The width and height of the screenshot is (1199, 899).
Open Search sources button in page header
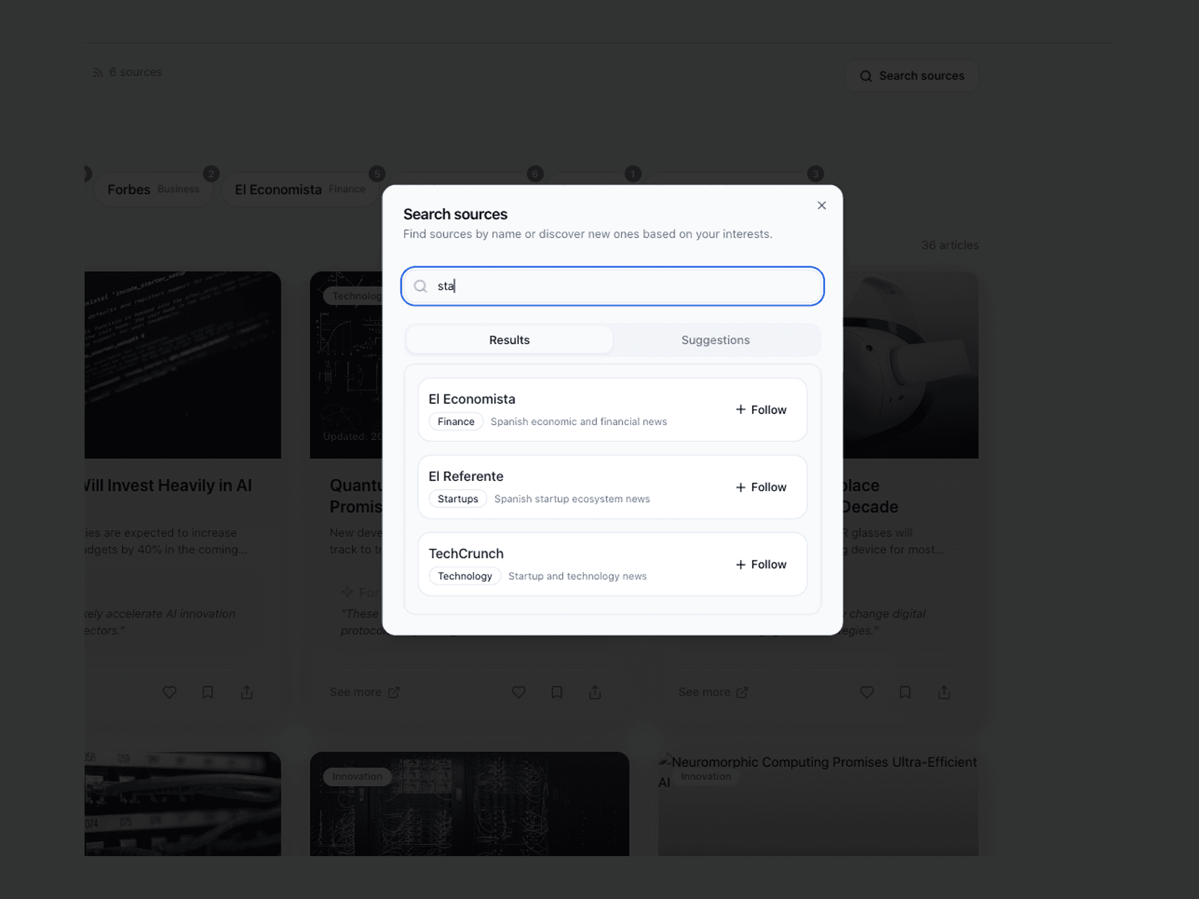[x=912, y=76]
